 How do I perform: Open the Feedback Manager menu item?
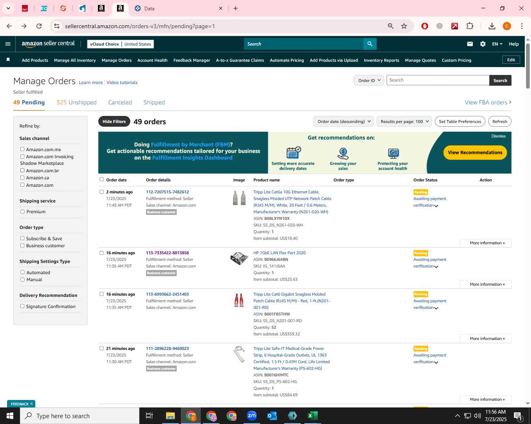(192, 60)
